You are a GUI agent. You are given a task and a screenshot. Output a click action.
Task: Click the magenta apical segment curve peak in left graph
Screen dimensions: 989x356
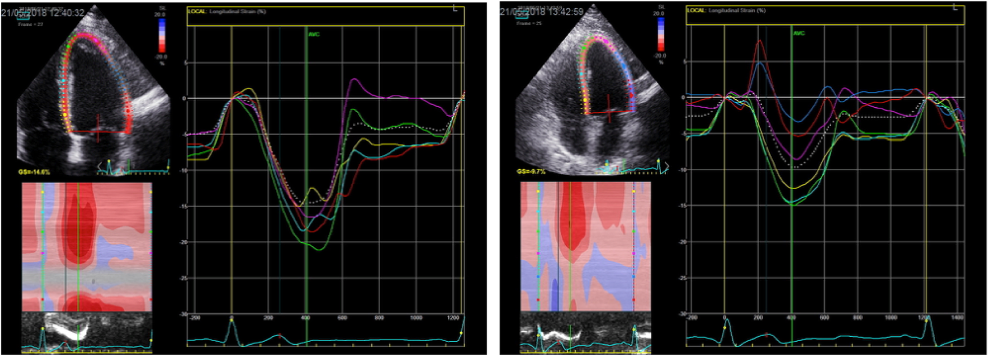click(354, 79)
